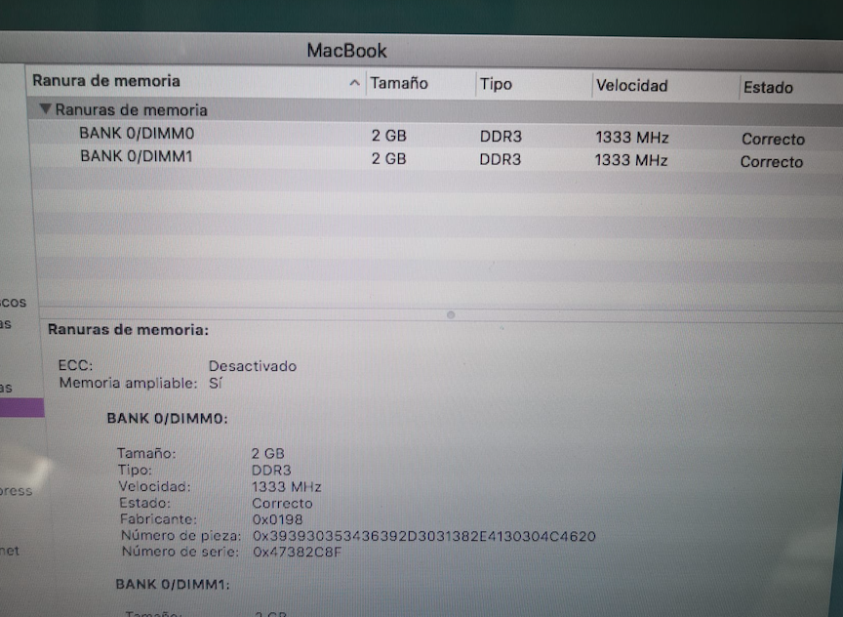Screen dimensions: 843x617
Task: Click the highlighted purple sidebar selection
Action: click(22, 407)
